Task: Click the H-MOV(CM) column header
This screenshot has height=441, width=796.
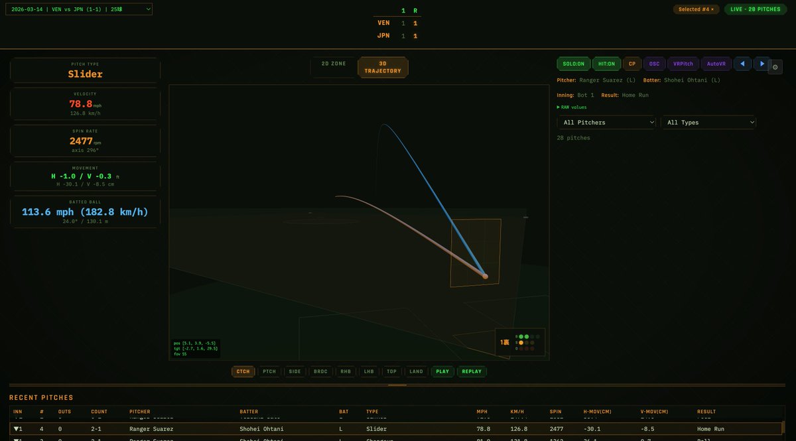Action: [x=599, y=411]
